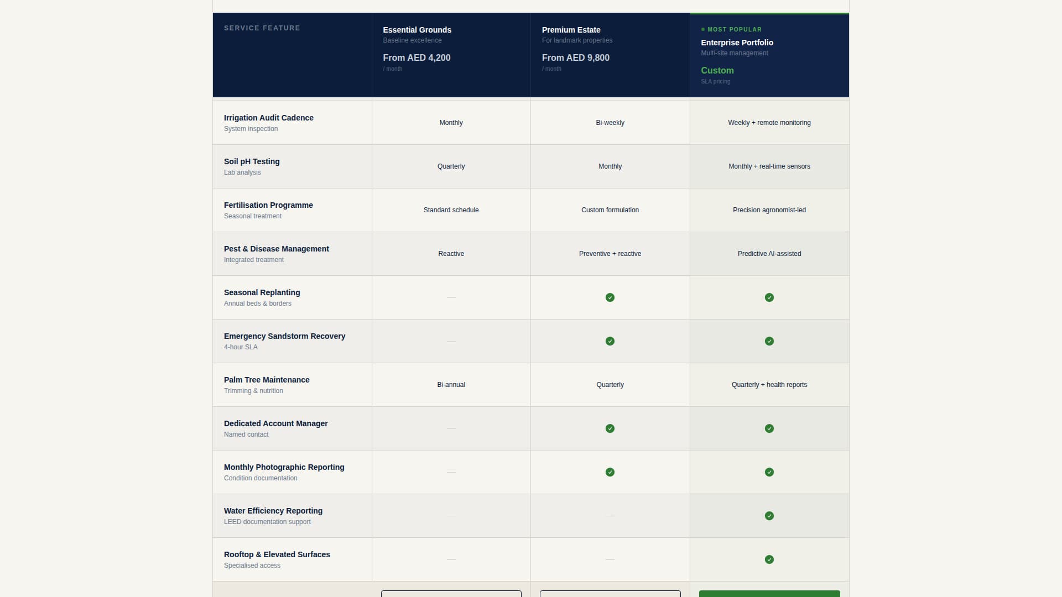Image resolution: width=1062 pixels, height=597 pixels.
Task: Click Premium Estate checkmark for Monthly Photographic Reporting
Action: tap(610, 472)
